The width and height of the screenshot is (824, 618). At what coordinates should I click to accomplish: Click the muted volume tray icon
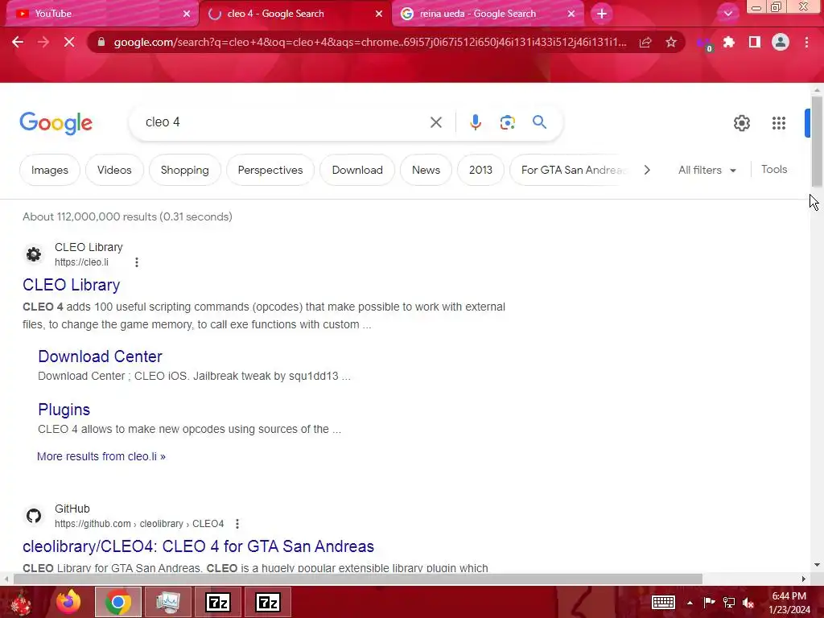click(748, 602)
